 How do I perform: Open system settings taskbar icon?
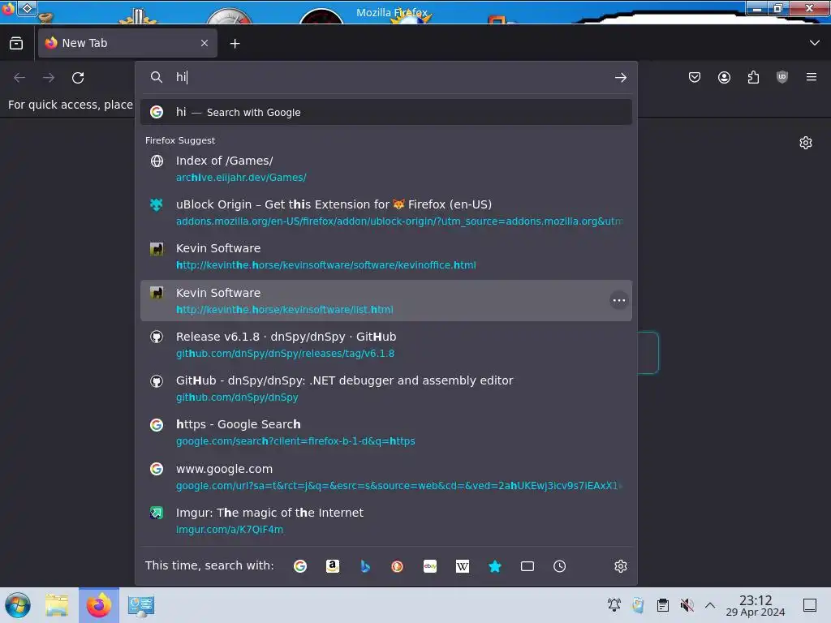[x=141, y=605]
